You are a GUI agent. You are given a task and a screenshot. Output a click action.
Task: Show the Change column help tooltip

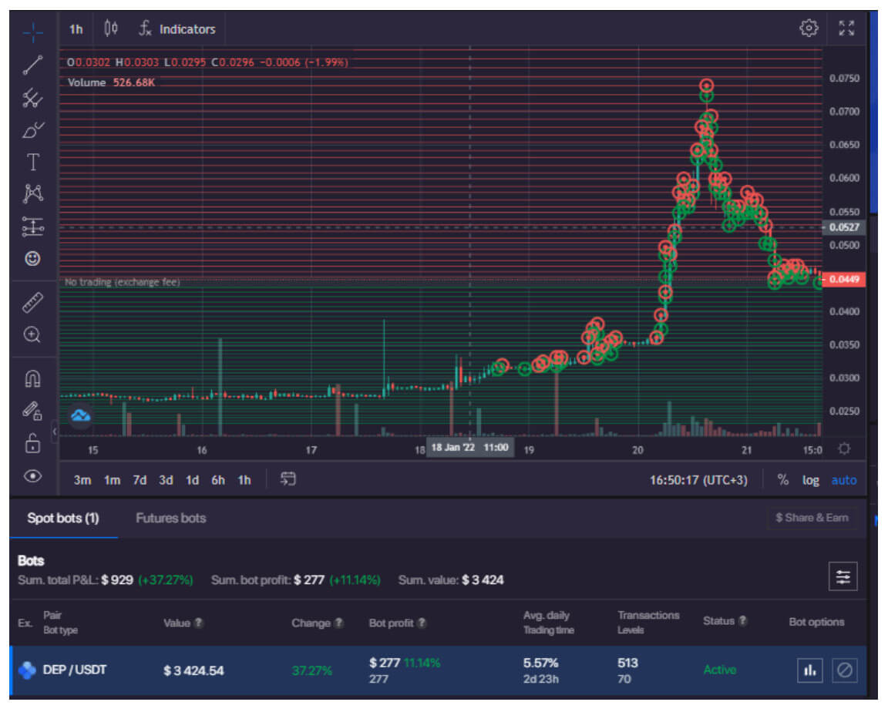point(338,623)
